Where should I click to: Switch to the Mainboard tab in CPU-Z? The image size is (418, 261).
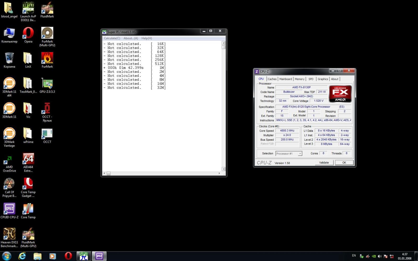(x=286, y=79)
